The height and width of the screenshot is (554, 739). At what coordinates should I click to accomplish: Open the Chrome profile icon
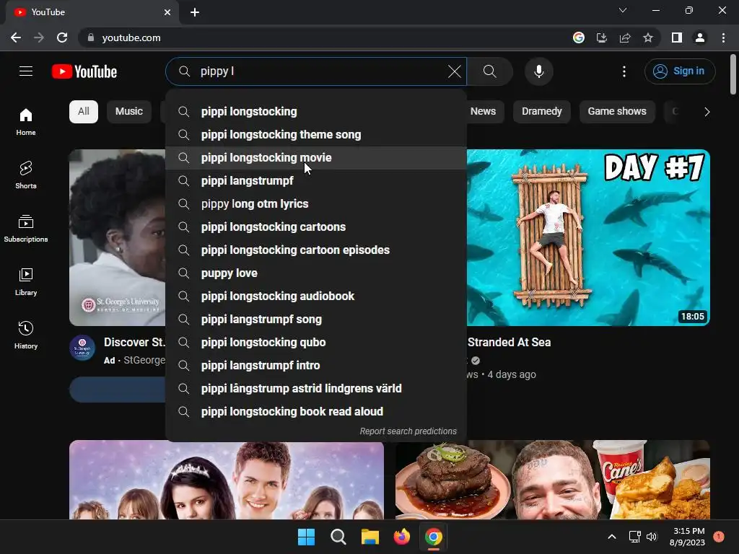700,38
